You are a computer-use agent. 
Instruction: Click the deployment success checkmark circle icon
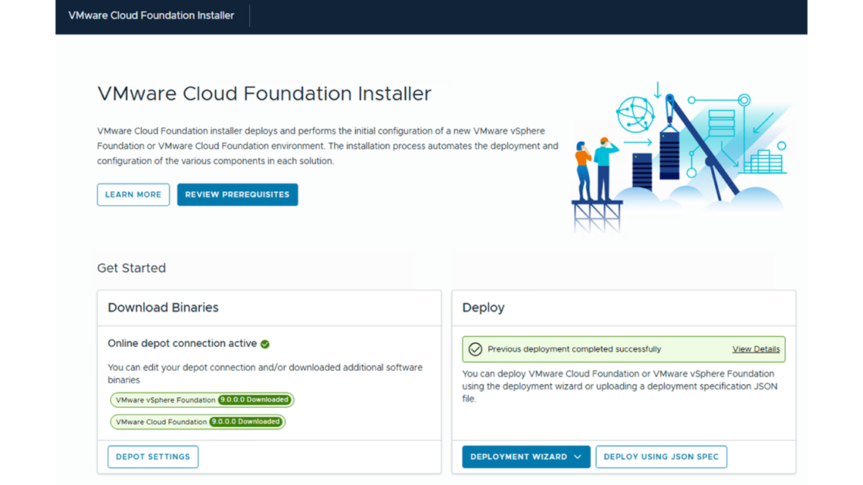click(475, 349)
